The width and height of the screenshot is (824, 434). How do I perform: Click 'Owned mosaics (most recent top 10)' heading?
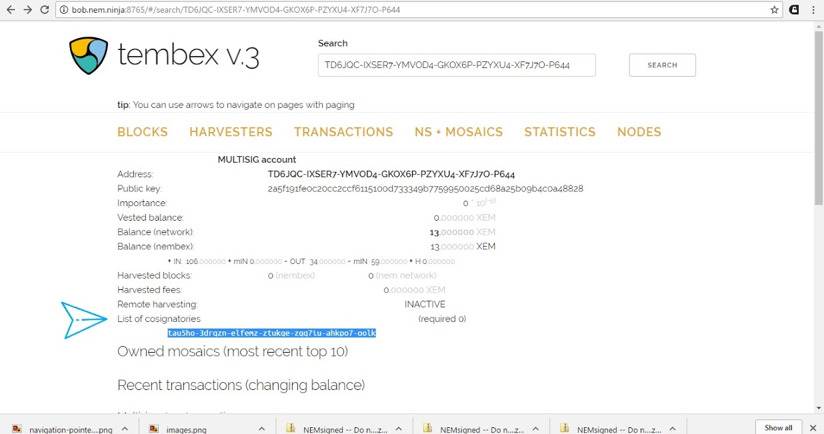coord(233,351)
